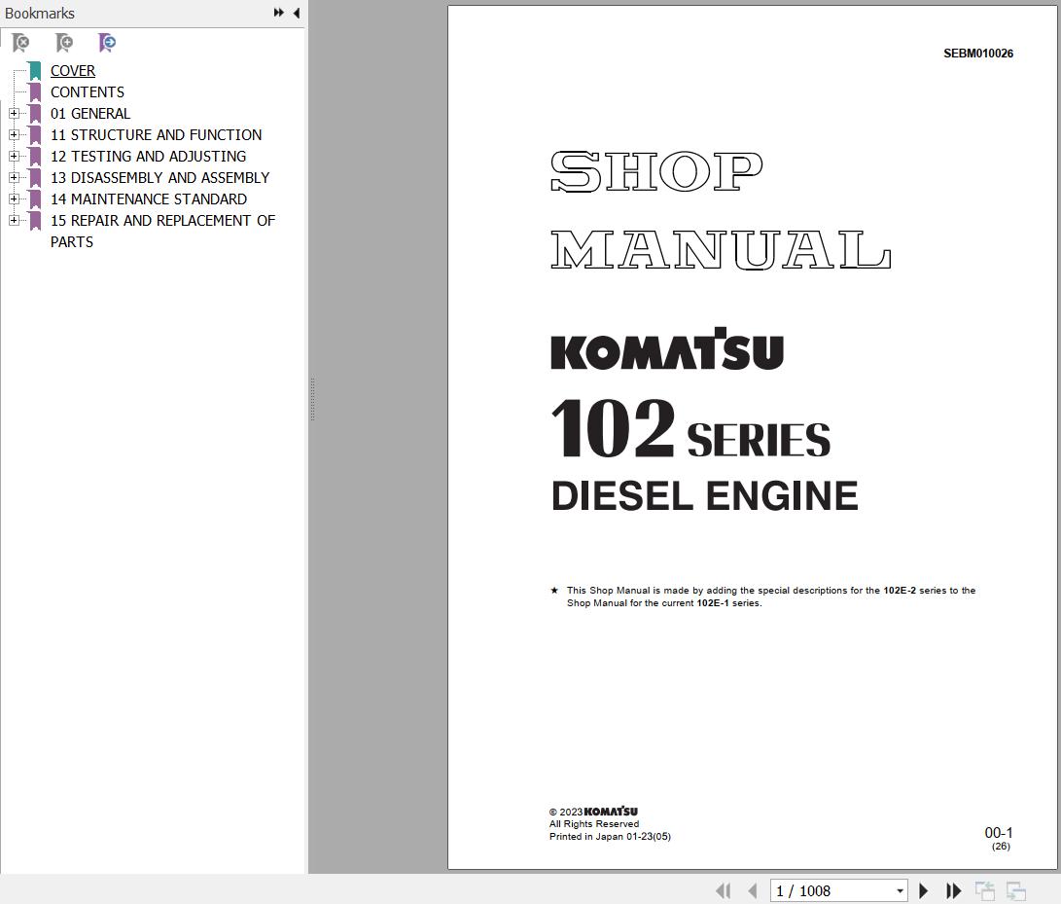Expand all bookmarks double-arrow icon

click(x=279, y=13)
